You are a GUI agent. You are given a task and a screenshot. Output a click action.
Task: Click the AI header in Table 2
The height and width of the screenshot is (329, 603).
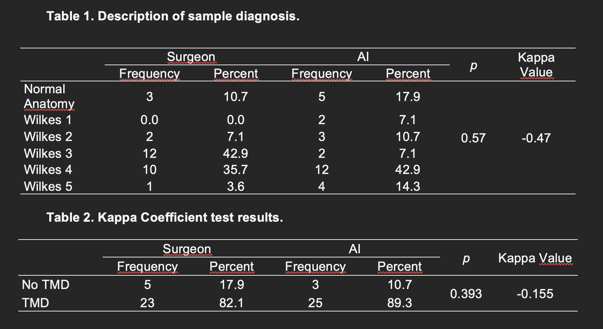click(355, 249)
